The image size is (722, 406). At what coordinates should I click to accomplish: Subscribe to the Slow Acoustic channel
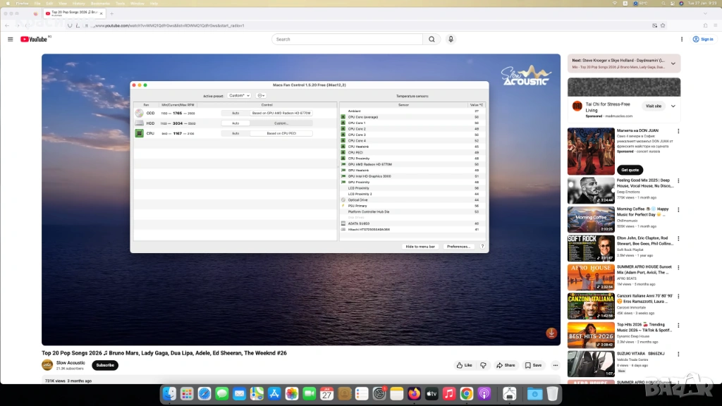pyautogui.click(x=105, y=365)
